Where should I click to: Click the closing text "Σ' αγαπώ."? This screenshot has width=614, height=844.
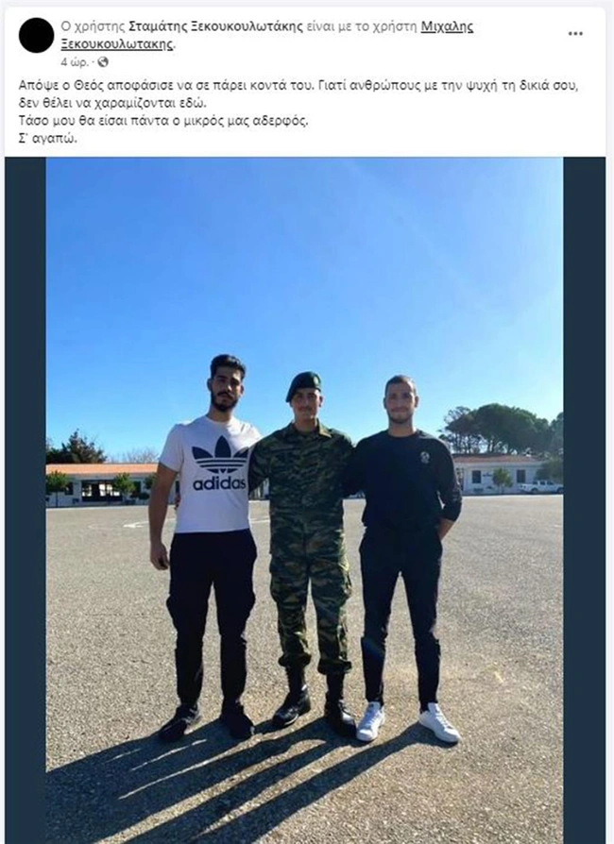pos(48,139)
